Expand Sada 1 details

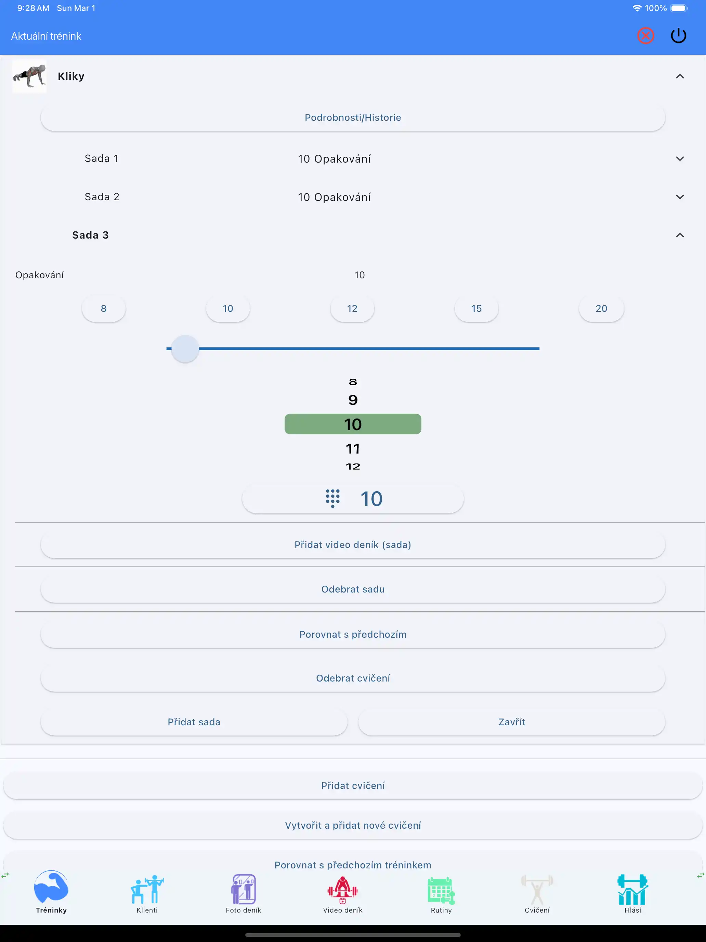(x=680, y=158)
